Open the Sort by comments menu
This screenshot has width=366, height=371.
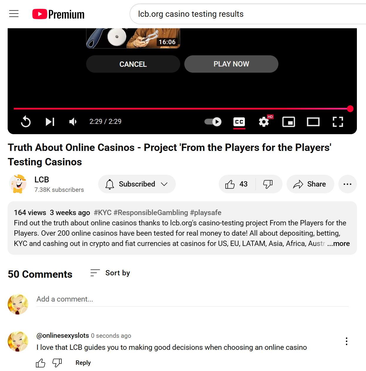pos(110,273)
